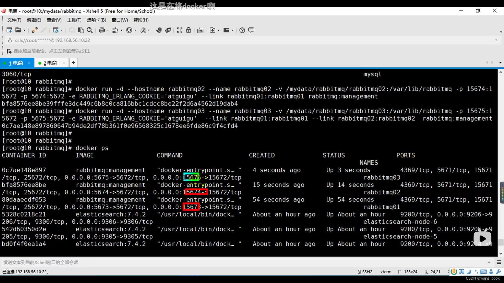Expand the compose bar dropdown arrow
The image size is (504, 283).
pos(489,262)
